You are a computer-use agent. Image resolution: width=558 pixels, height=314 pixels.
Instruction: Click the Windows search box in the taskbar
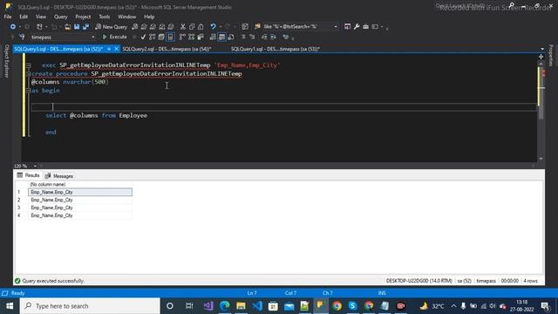pyautogui.click(x=90, y=306)
